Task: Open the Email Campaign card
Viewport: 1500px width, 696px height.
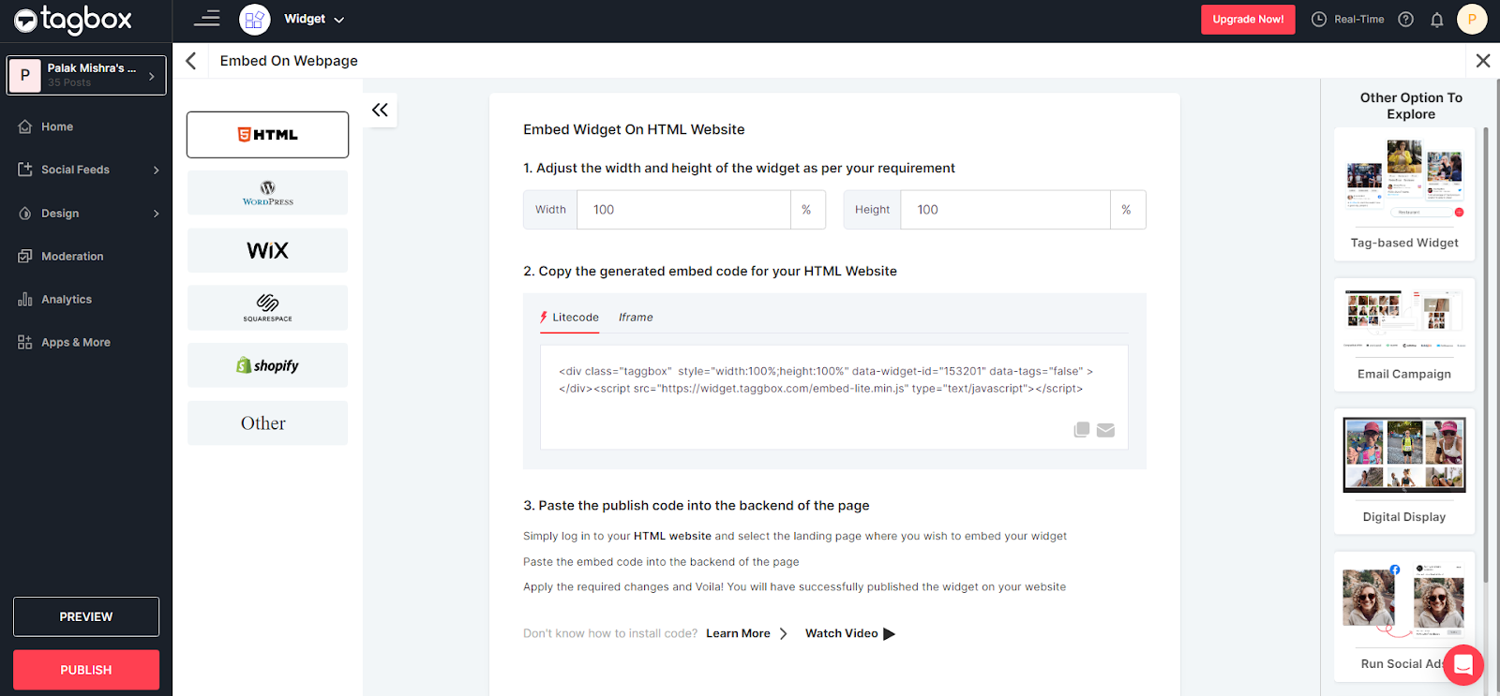Action: 1404,334
